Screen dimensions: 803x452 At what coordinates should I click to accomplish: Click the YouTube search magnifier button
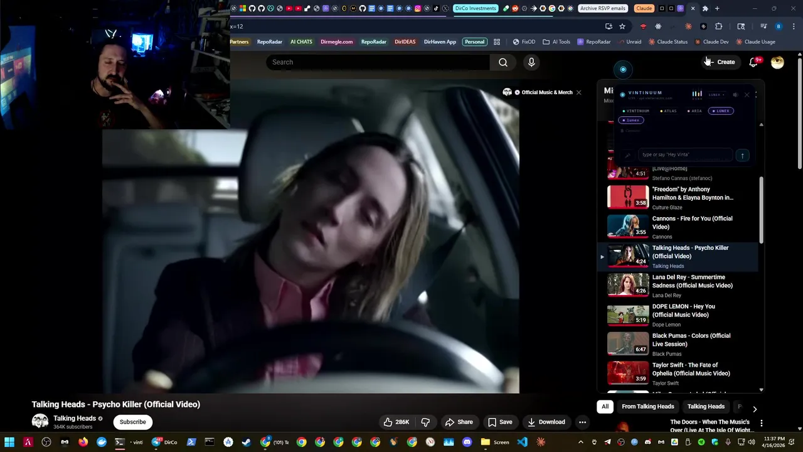pos(503,62)
